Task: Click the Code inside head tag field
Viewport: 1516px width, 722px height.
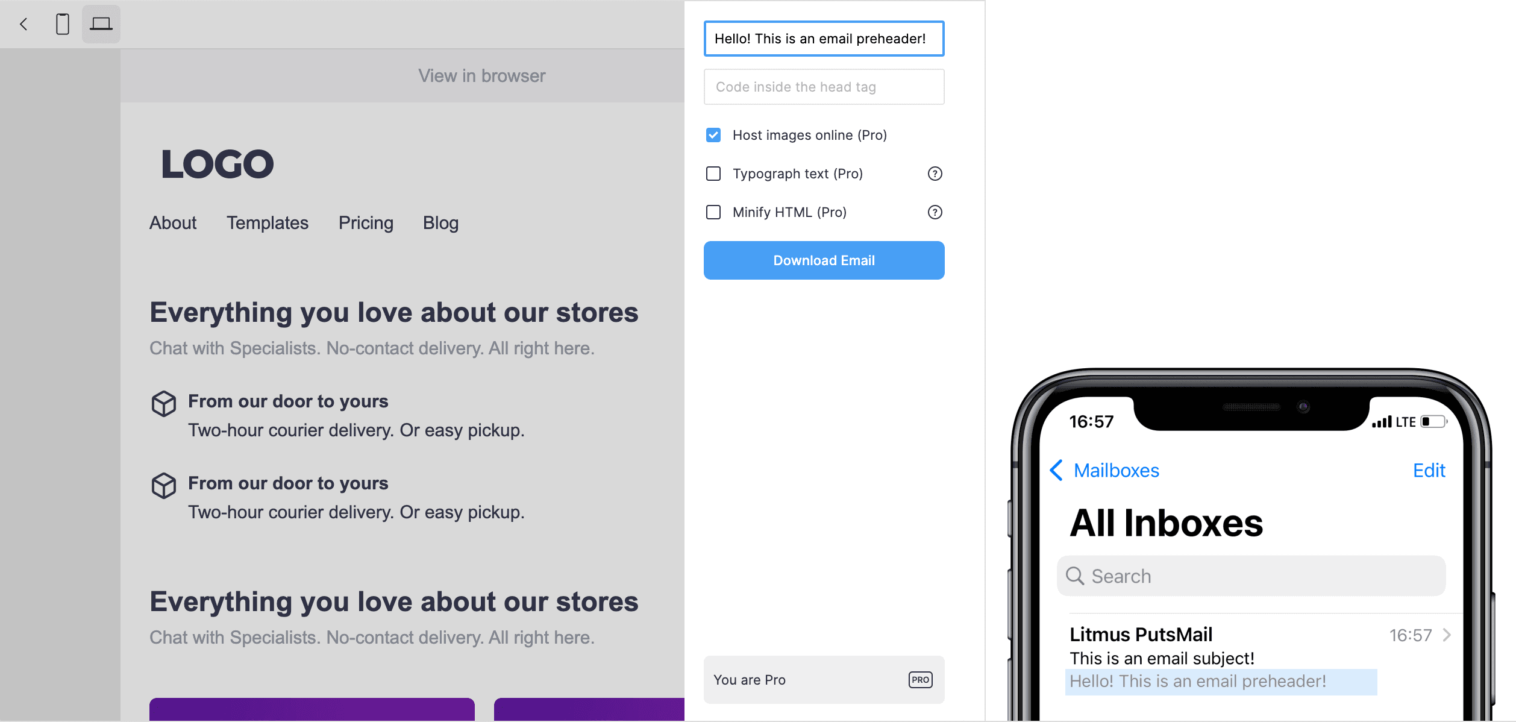Action: pos(824,87)
